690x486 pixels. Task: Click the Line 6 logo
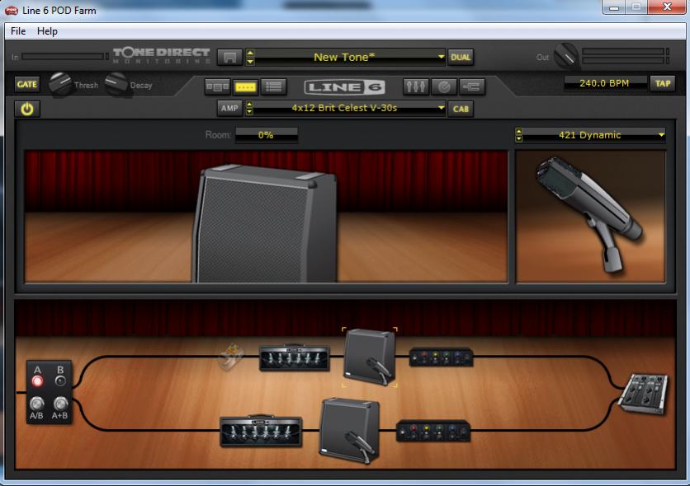(344, 87)
